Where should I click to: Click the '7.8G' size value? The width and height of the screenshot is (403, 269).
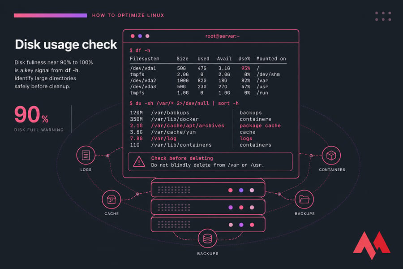[x=136, y=139]
